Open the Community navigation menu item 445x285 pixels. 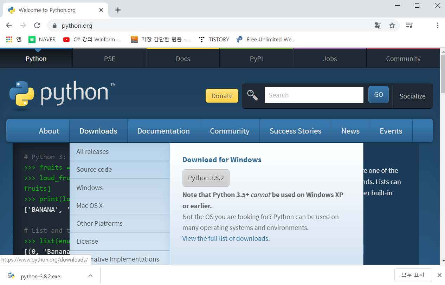pos(230,131)
